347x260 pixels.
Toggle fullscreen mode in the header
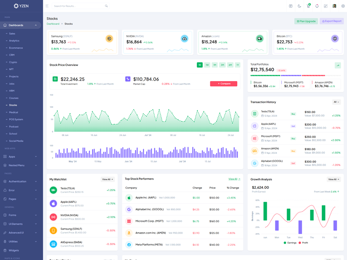click(326, 6)
